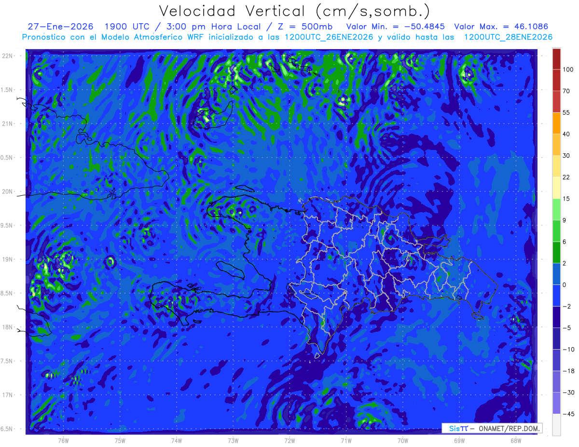
Task: Click the '69W' longitude axis label
Action: tap(459, 440)
